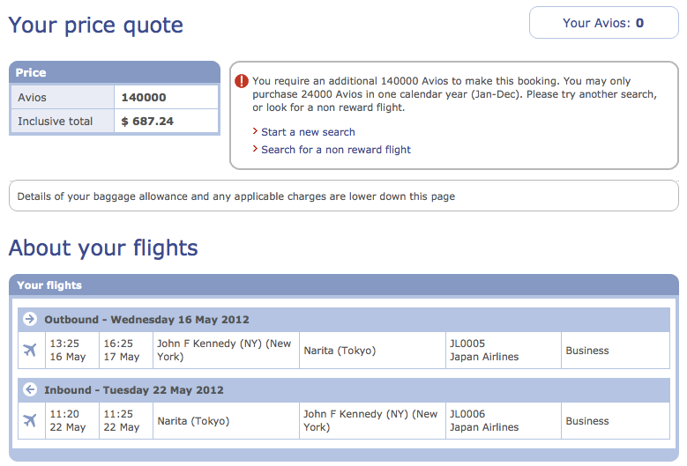The image size is (687, 466).
Task: Open Search for a non reward flight
Action: pos(336,150)
